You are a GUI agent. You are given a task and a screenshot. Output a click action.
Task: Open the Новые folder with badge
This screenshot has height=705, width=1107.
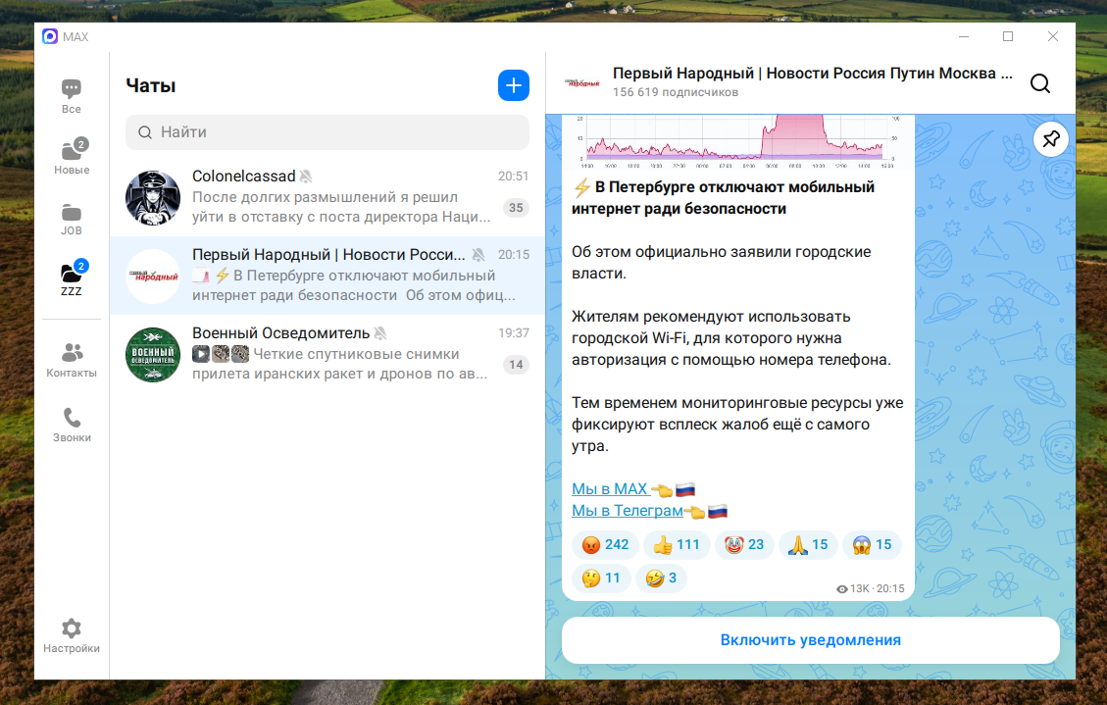point(72,157)
